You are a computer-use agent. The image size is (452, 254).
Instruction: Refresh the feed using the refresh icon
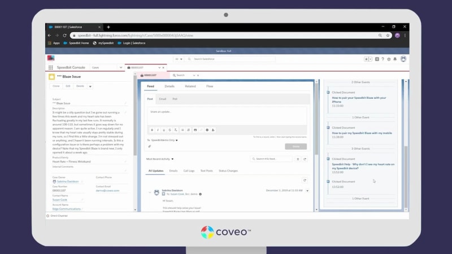[x=305, y=180]
